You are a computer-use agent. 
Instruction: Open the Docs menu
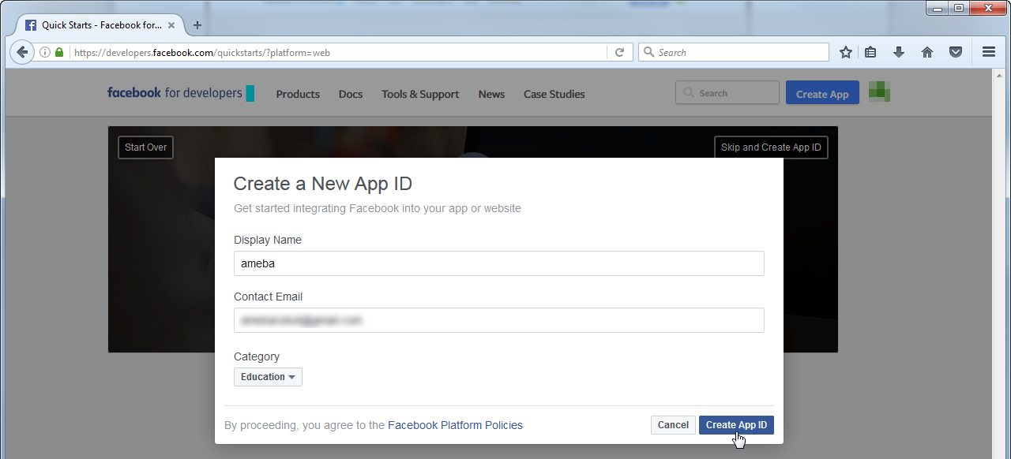pos(351,94)
